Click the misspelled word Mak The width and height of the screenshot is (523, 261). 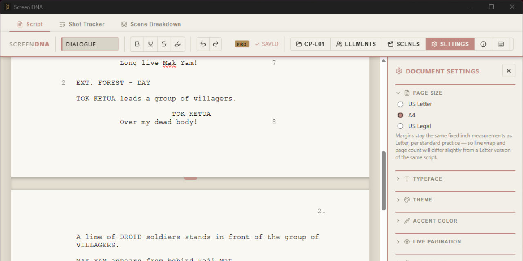coord(170,63)
